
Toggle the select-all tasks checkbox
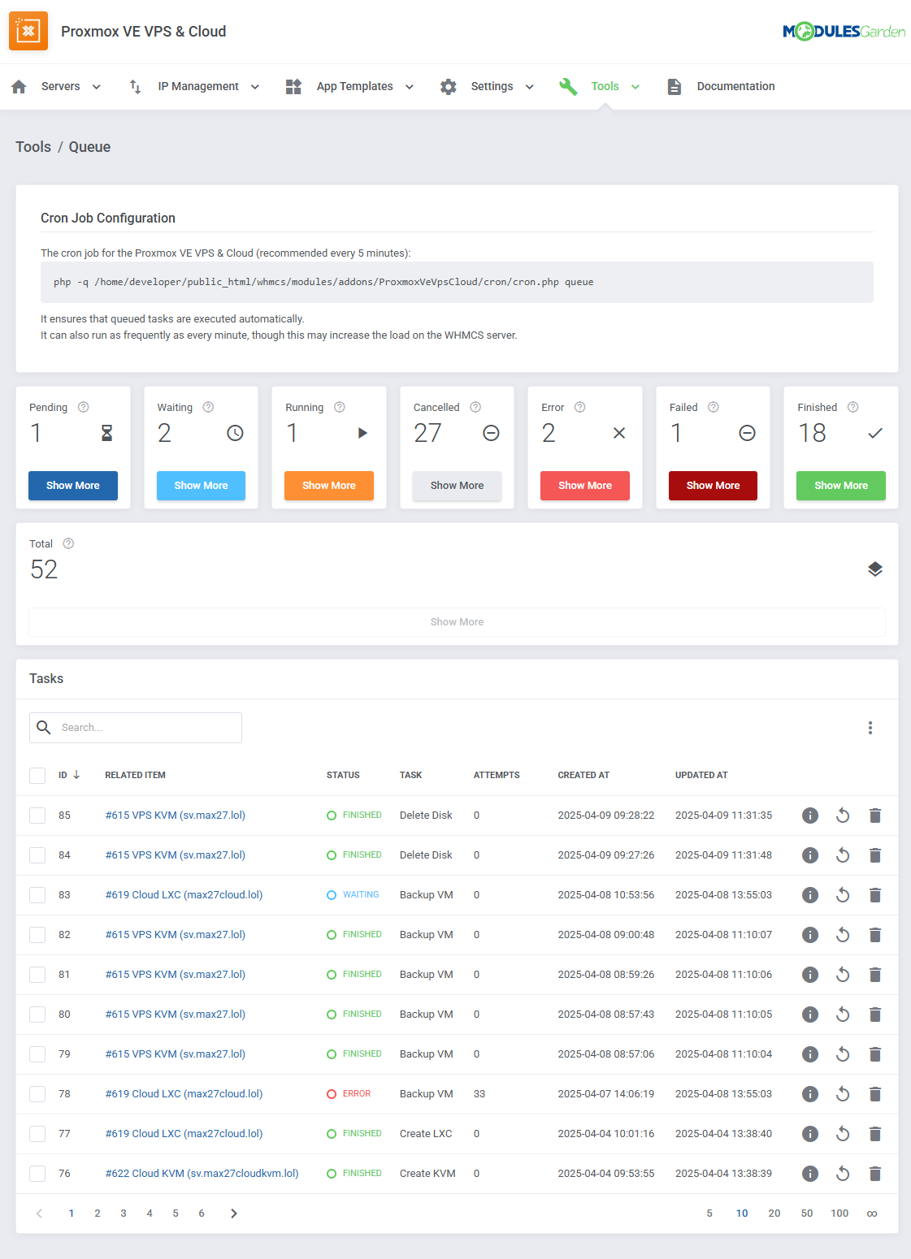tap(37, 775)
